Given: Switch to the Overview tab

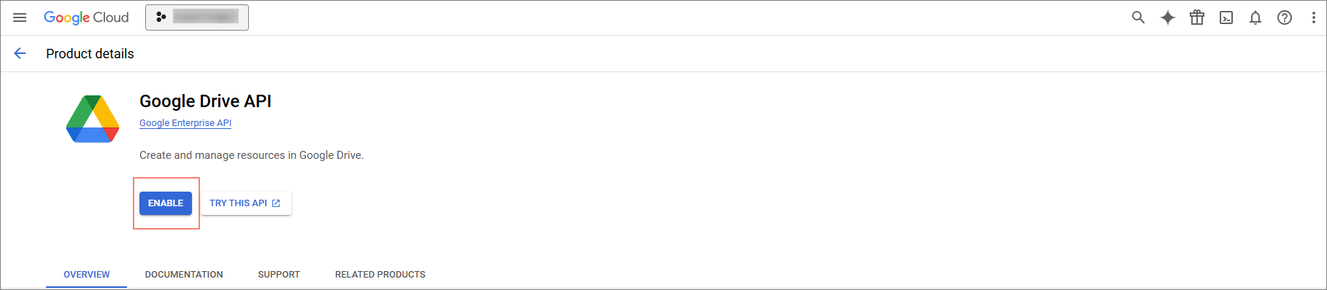Looking at the screenshot, I should (87, 275).
